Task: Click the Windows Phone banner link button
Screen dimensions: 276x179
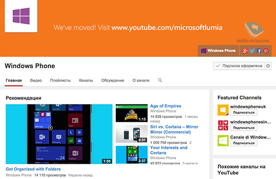Action: pyautogui.click(x=218, y=51)
